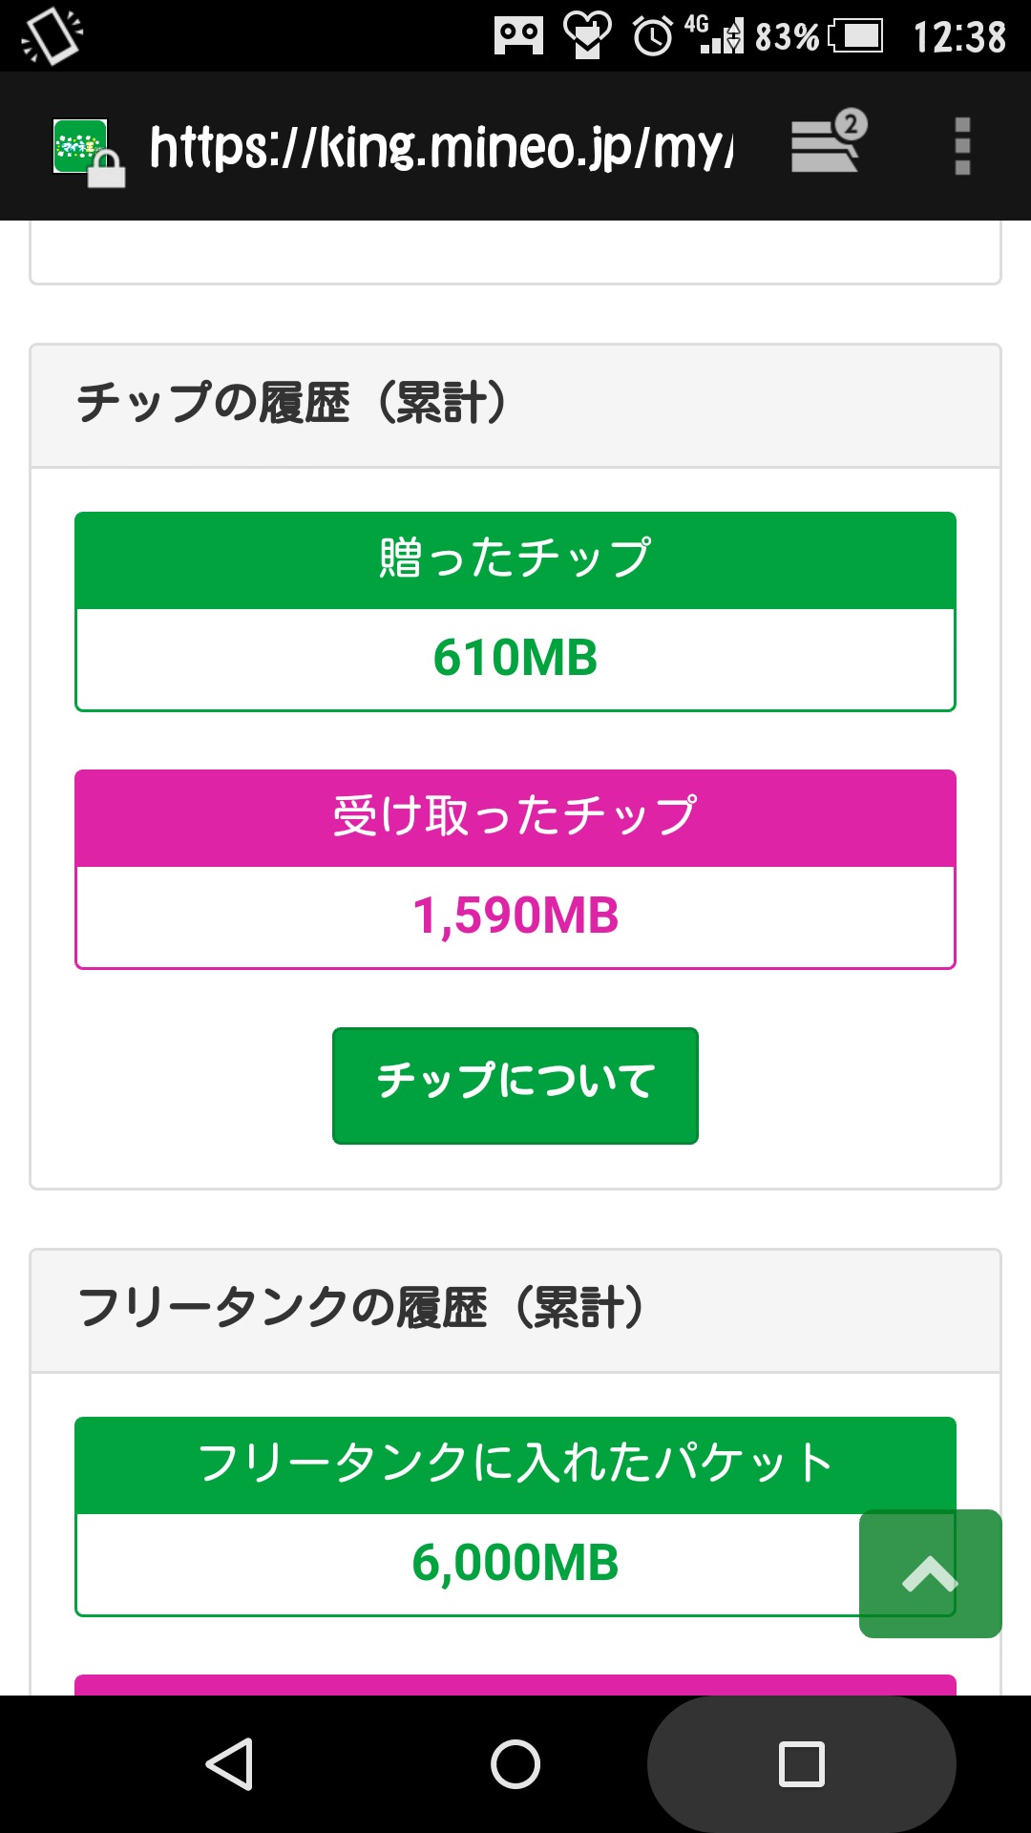1031x1833 pixels.
Task: Tap the screen rotation status icon
Action: click(52, 36)
